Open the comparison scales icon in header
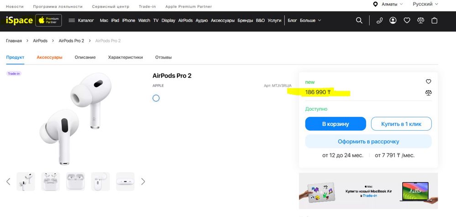Viewport: 456px width, 217px height. point(420,21)
